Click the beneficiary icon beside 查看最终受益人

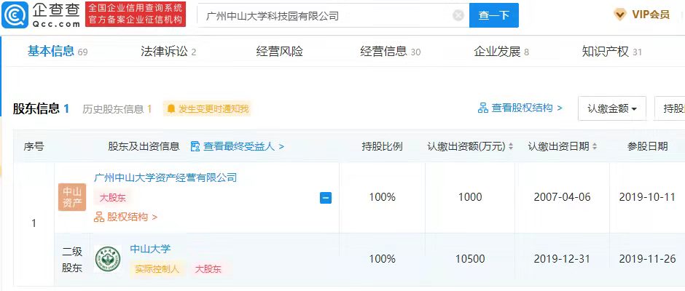(195, 146)
